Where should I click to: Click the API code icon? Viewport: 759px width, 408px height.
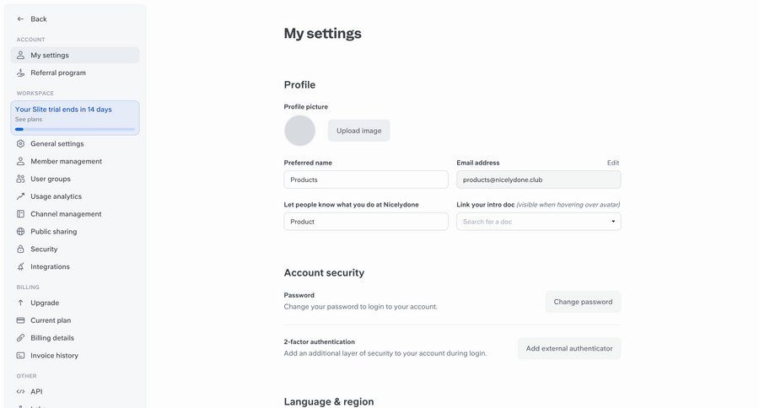[x=21, y=391]
